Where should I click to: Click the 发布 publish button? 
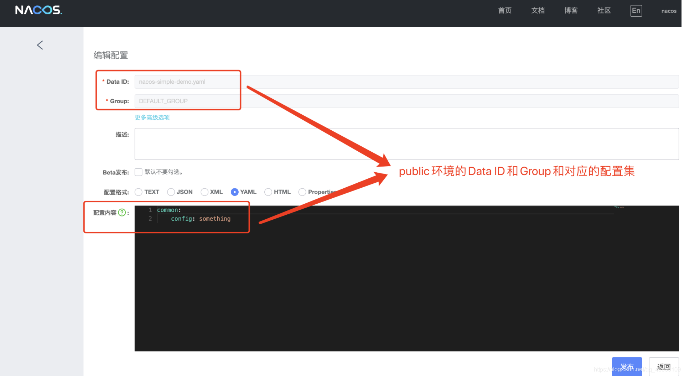(627, 366)
